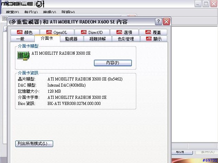218x163 pixels.
Task: Click the 晶片類型 label
Action: [27, 79]
